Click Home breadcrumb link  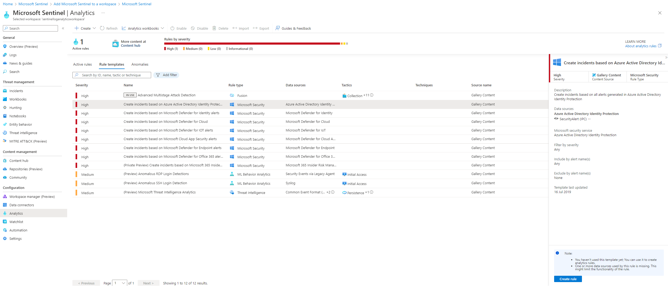pos(8,4)
